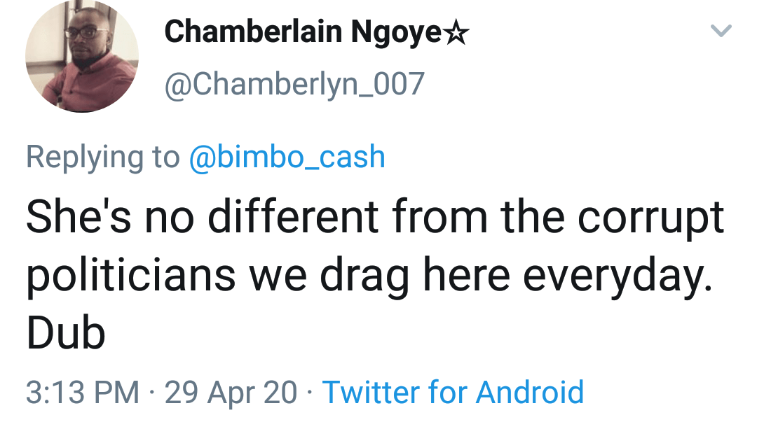This screenshot has width=757, height=436.
Task: Open the display name Chamberlain Ngoye
Action: [303, 32]
